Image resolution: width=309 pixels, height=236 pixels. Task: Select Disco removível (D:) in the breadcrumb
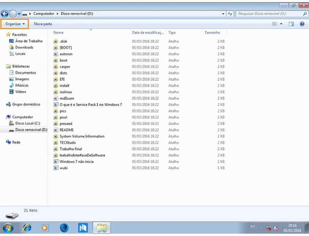(x=77, y=13)
